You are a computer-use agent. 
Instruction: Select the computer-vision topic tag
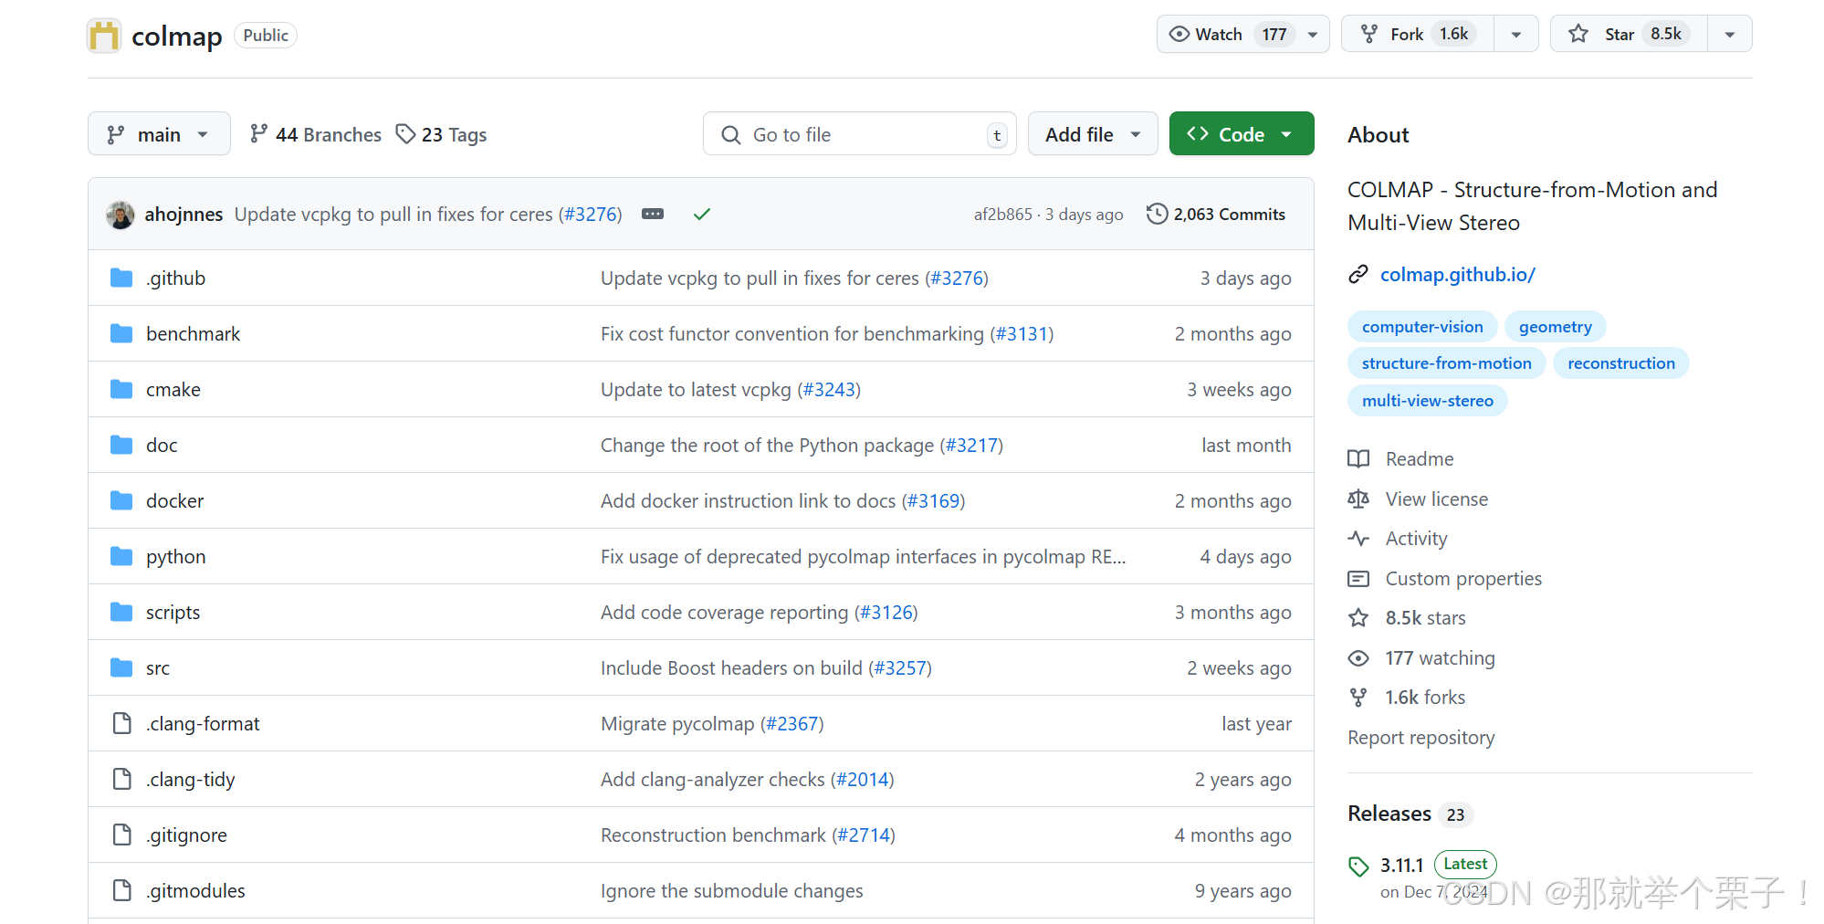(x=1422, y=327)
